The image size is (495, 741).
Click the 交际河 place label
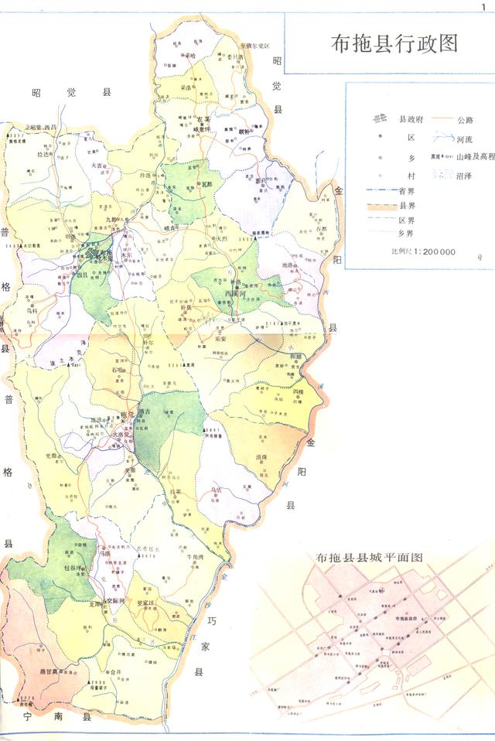tap(115, 600)
